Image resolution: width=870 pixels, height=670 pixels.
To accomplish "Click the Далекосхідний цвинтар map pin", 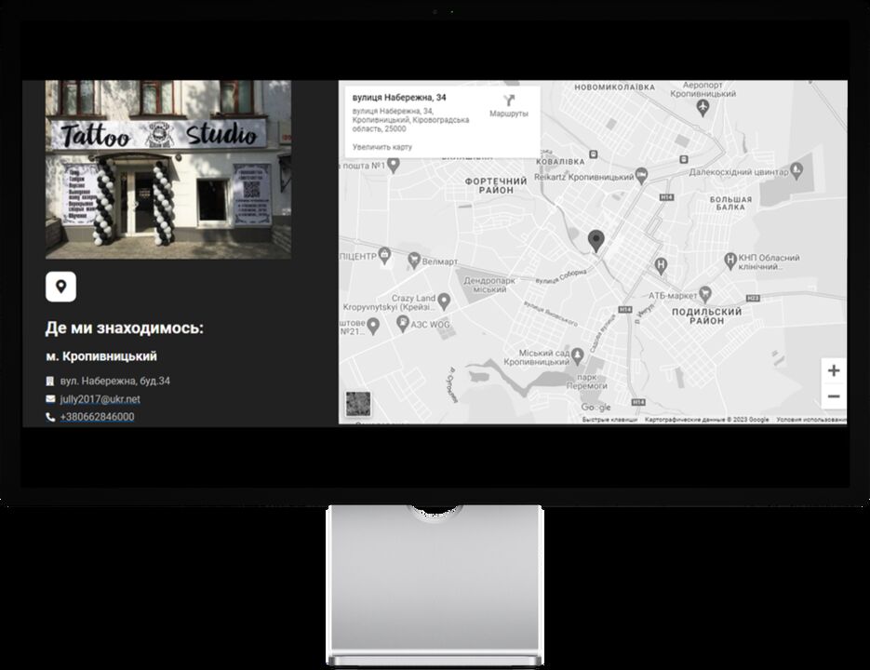I will tap(796, 170).
